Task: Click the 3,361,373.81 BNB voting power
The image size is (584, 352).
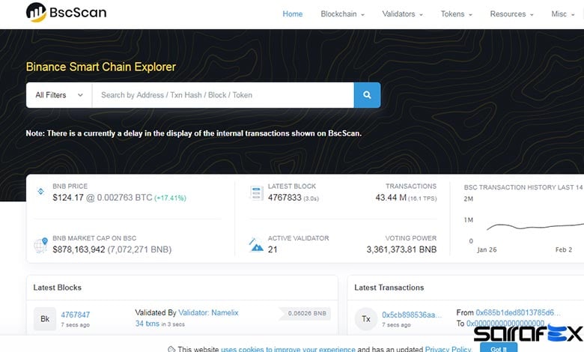Action: [x=401, y=249]
